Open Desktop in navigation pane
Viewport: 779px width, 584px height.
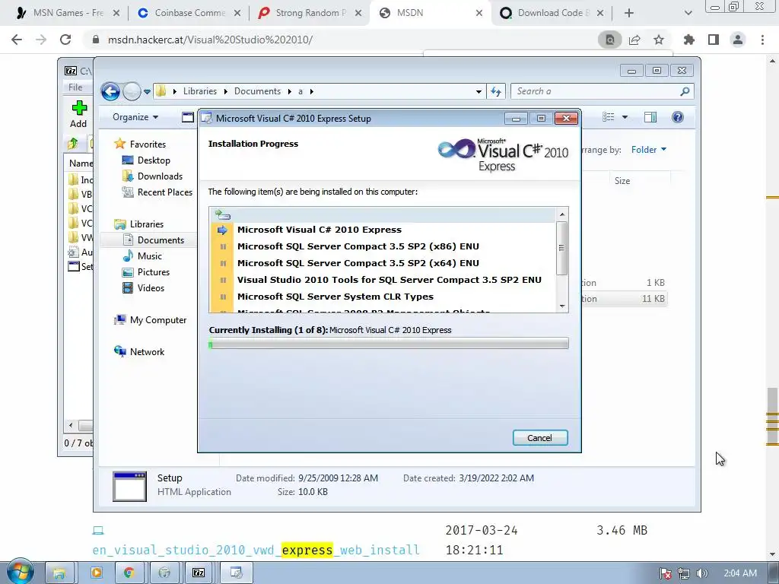(x=154, y=160)
